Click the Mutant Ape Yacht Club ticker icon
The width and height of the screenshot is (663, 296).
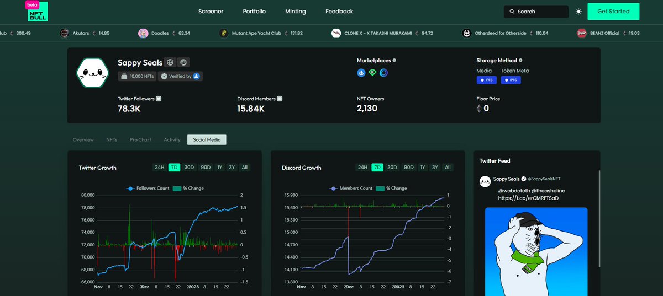point(223,33)
